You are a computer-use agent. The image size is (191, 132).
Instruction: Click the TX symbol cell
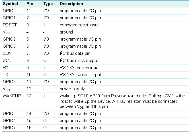coord(6,75)
